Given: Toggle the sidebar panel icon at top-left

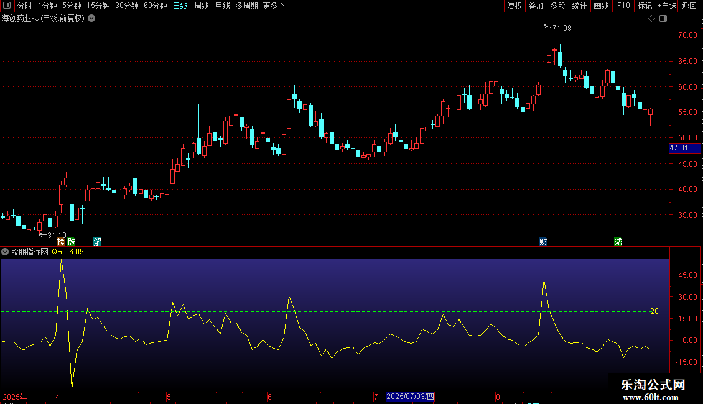Looking at the screenshot, I should click(7, 6).
